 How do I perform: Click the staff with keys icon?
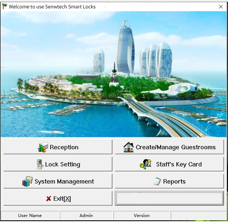pos(146,164)
